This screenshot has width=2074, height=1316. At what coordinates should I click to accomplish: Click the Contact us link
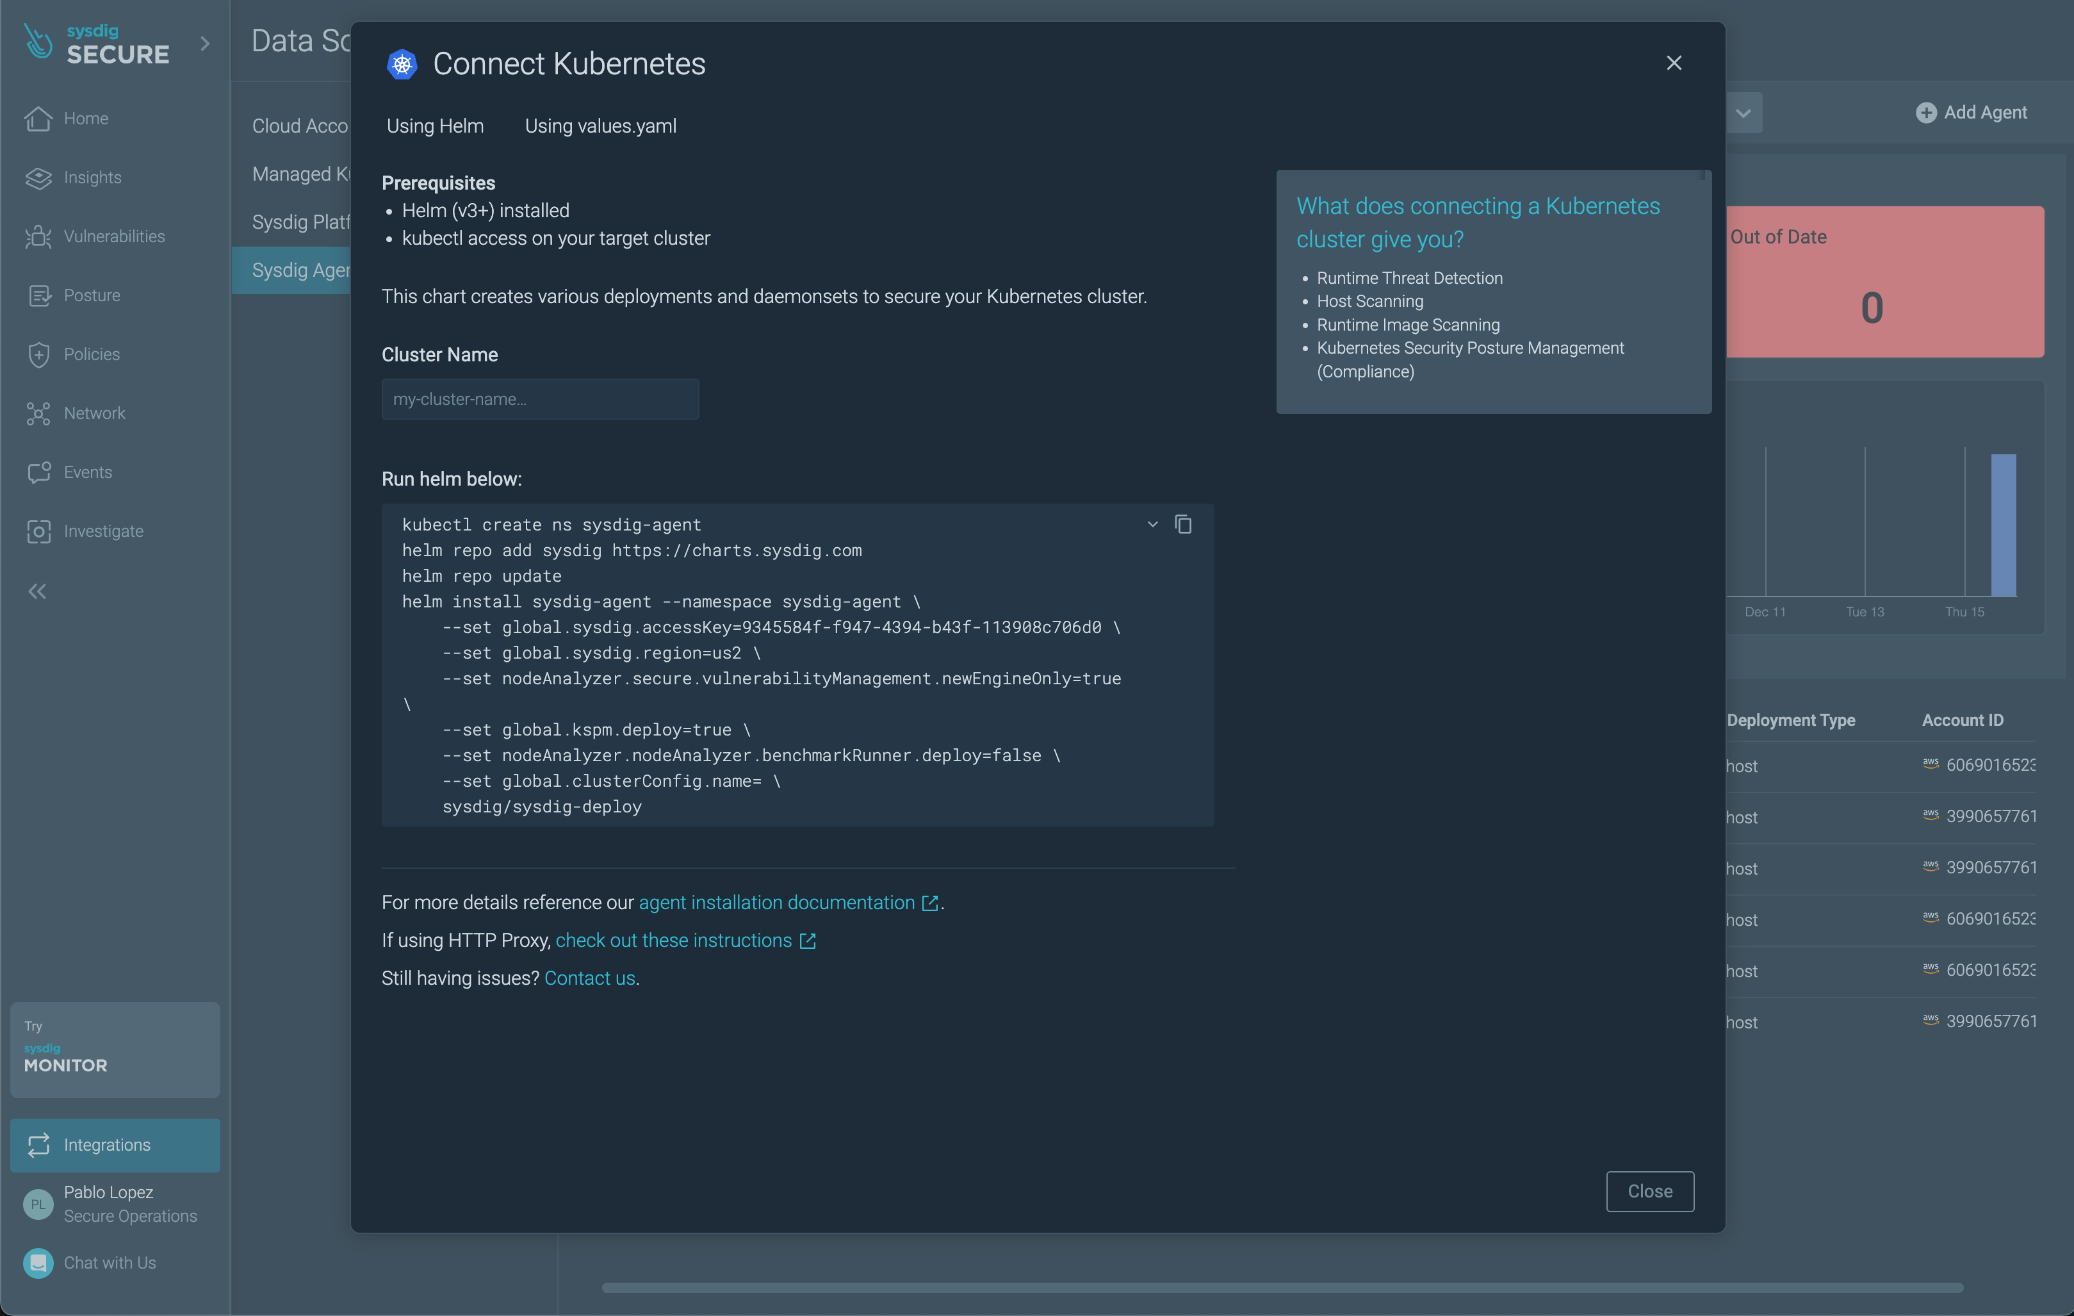589,978
